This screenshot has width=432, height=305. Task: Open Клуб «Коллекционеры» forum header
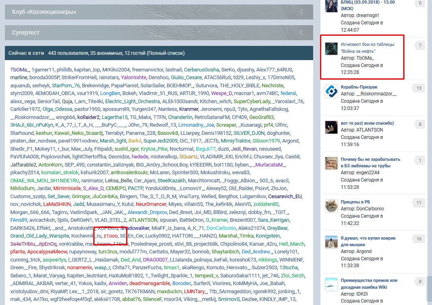(x=159, y=12)
